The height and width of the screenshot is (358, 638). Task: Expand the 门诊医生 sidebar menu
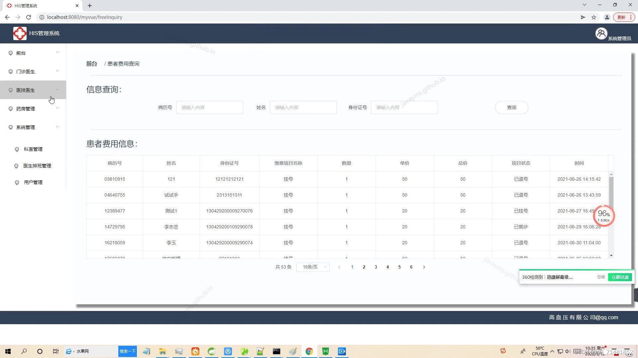tap(33, 72)
